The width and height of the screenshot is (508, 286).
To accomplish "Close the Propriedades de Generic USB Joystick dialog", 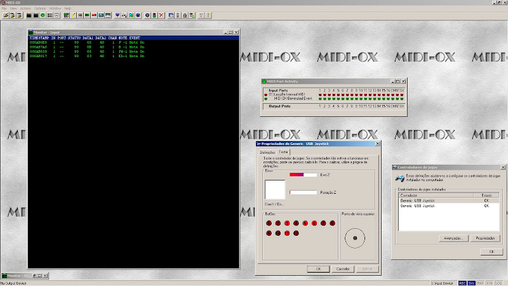I will pyautogui.click(x=377, y=144).
